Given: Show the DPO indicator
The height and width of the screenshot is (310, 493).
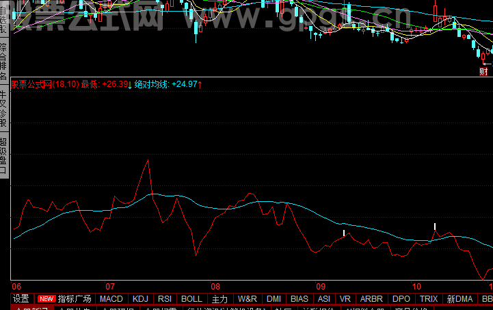Looking at the screenshot, I should coord(401,298).
